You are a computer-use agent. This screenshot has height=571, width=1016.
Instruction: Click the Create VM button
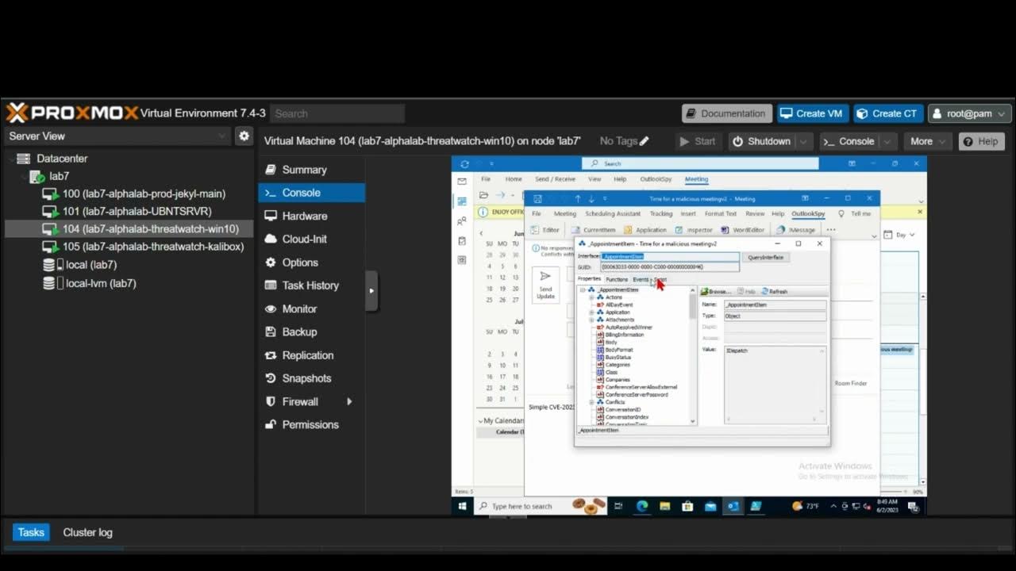pos(813,113)
